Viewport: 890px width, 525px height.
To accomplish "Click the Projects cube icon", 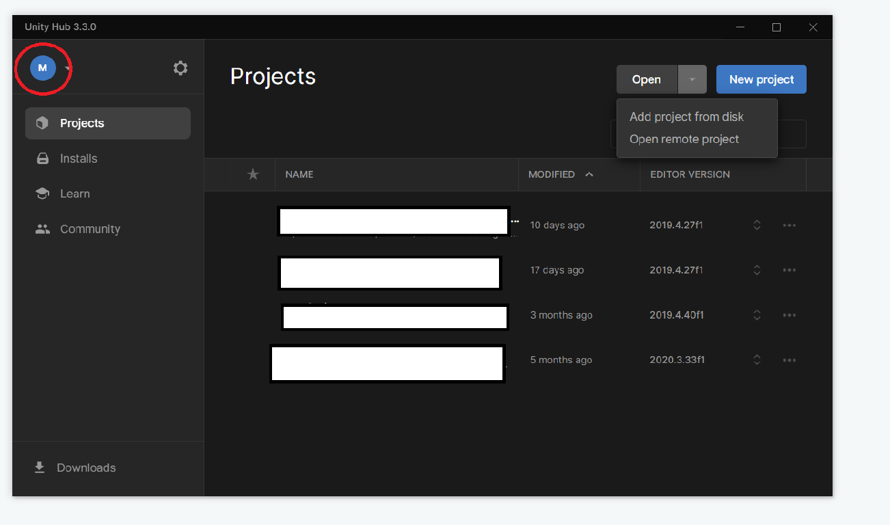I will click(42, 123).
